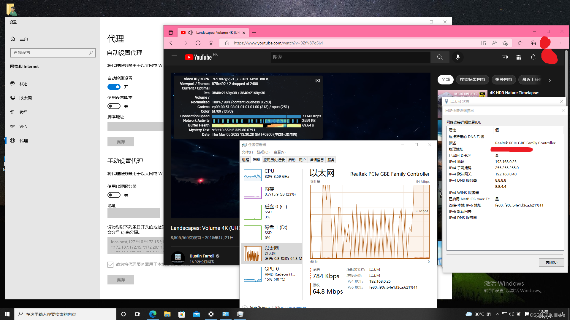This screenshot has height=320, width=570.
Task: Enable the use proxy server toggle
Action: (x=114, y=195)
